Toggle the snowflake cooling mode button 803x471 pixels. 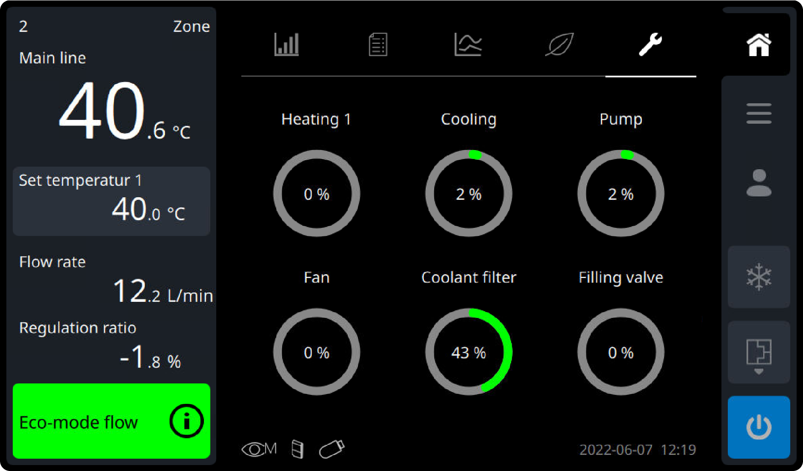click(x=758, y=277)
